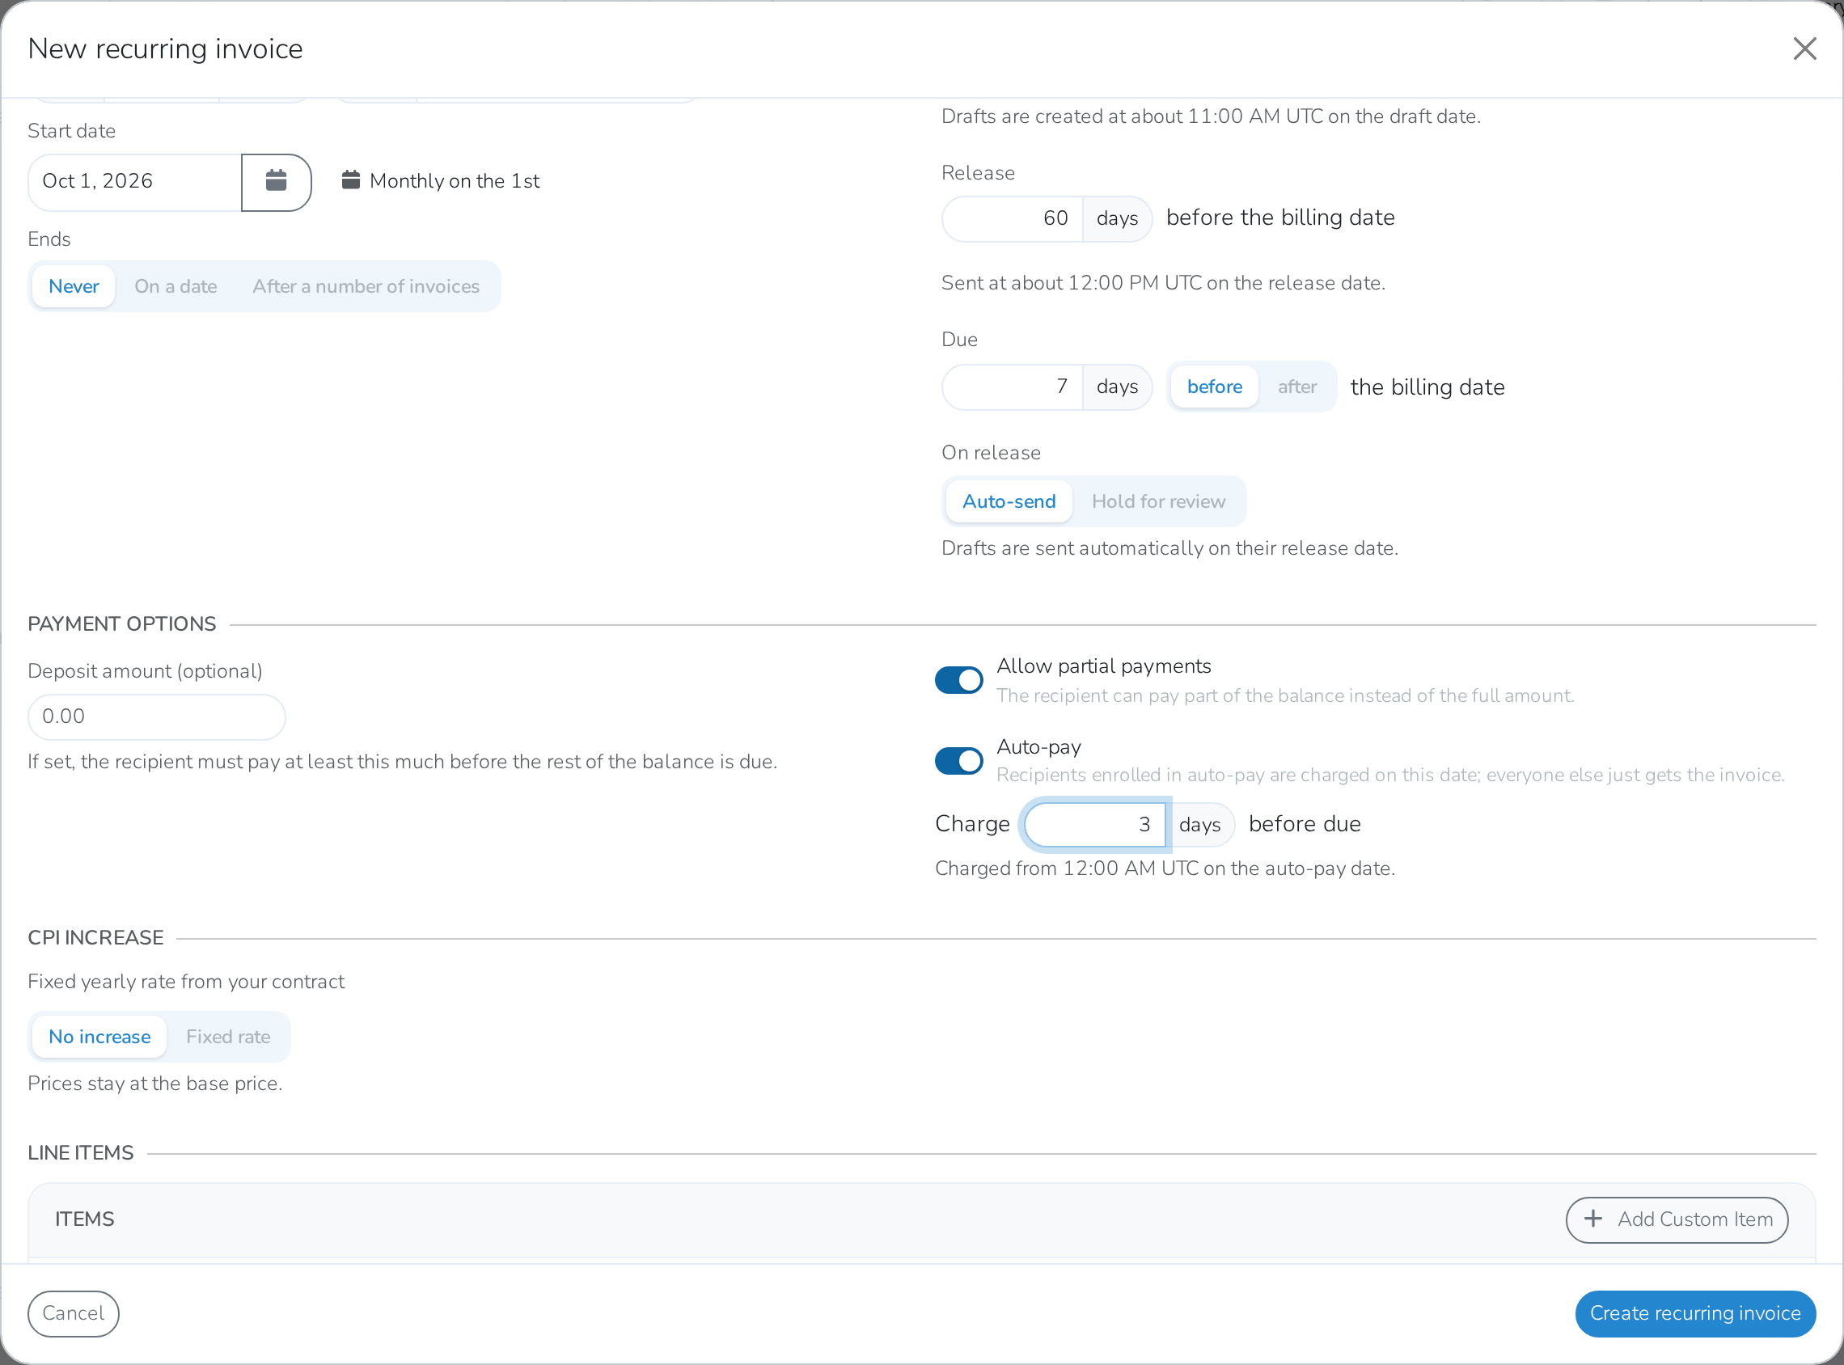
Task: Click the CPI INCREASE section heading
Action: click(x=95, y=938)
